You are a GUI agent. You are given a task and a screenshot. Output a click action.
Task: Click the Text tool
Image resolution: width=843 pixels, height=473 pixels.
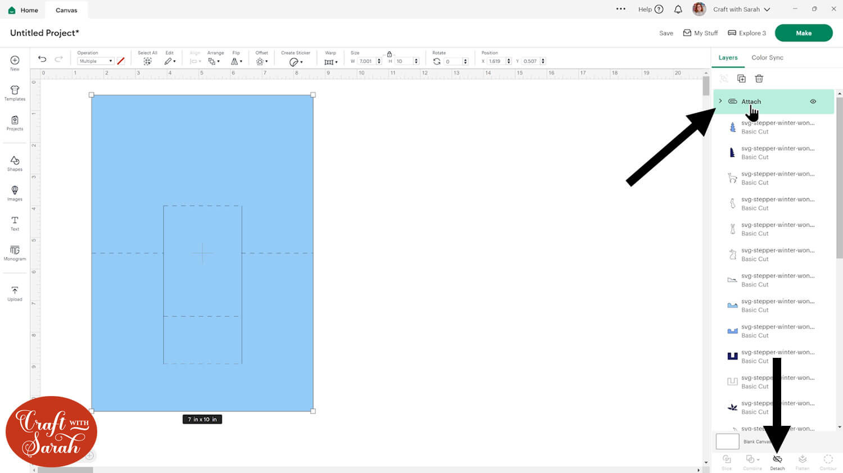point(15,222)
